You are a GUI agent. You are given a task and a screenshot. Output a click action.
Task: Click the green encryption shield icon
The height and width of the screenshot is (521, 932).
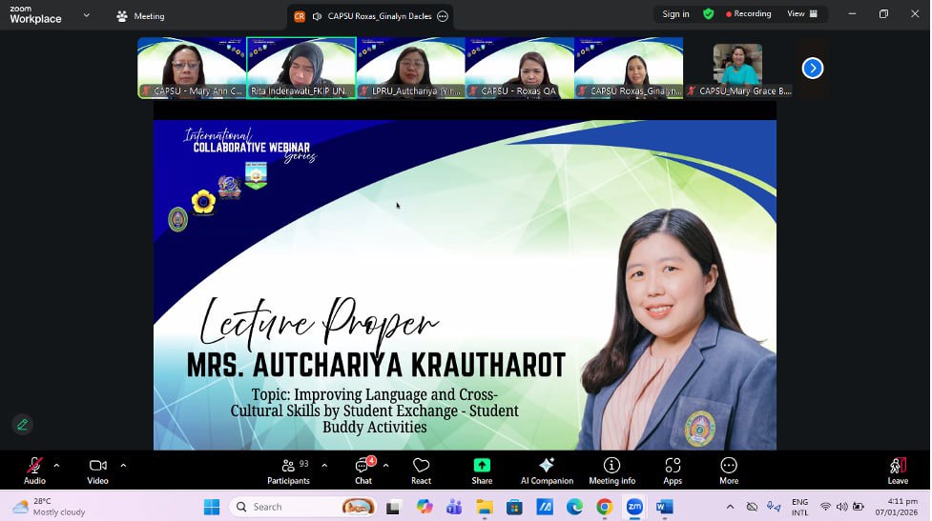pyautogui.click(x=708, y=14)
